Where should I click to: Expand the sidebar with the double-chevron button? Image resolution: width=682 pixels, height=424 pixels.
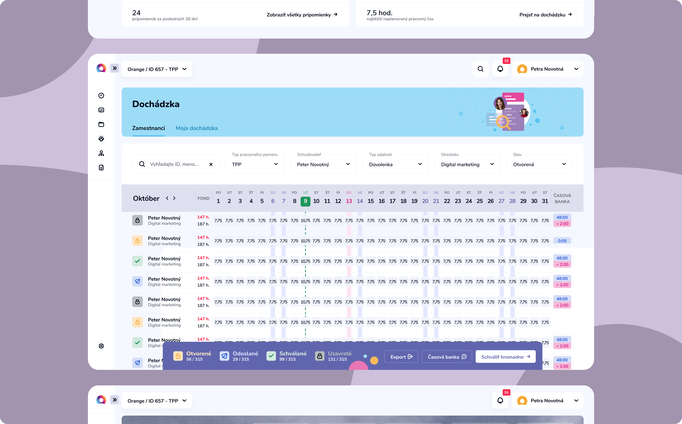coord(114,68)
